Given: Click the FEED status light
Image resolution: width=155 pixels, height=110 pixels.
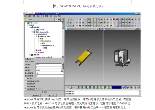Looking at the screenshot, I should 101,87.
